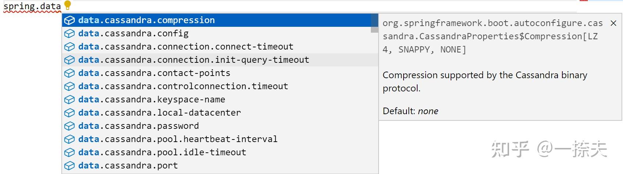Pick data.cassandra.keyspace-name from list
Screen dimensions: 623x174
coord(220,99)
